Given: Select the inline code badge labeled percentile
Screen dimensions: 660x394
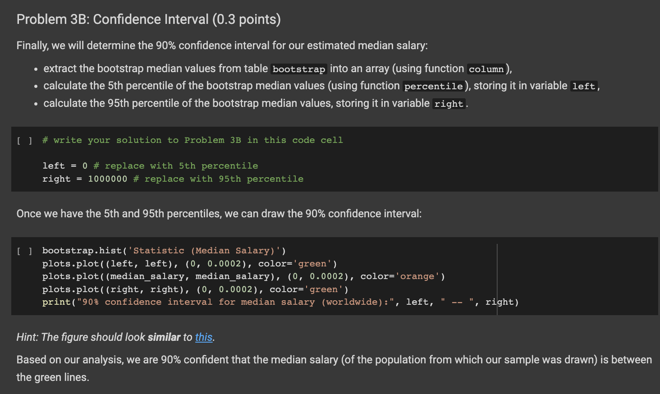Looking at the screenshot, I should [x=433, y=86].
